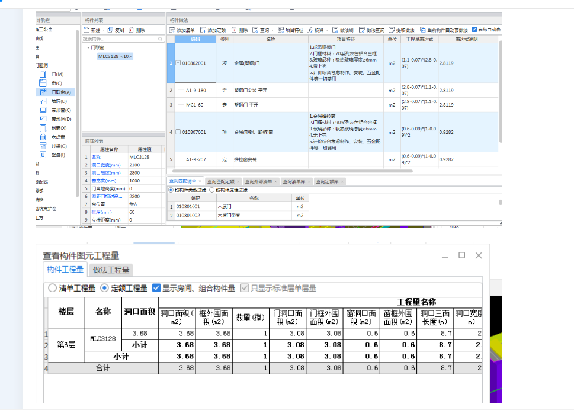Toggle the 参与自动套 checkbox
This screenshot has width=574, height=410.
[474, 29]
